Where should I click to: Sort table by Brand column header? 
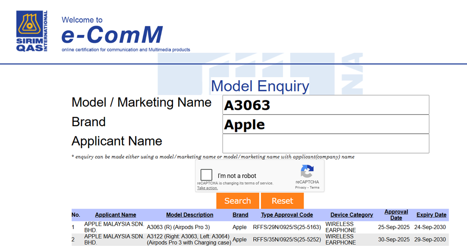click(240, 215)
